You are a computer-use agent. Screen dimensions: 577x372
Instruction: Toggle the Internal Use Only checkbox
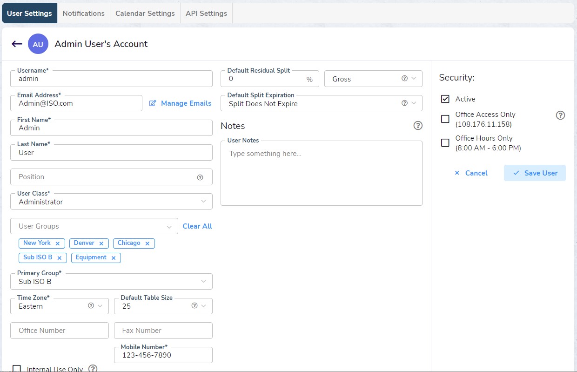17,369
